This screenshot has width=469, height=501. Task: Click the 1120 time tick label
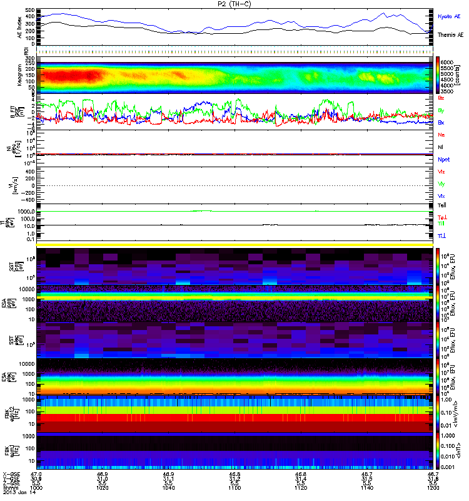pyautogui.click(x=301, y=488)
